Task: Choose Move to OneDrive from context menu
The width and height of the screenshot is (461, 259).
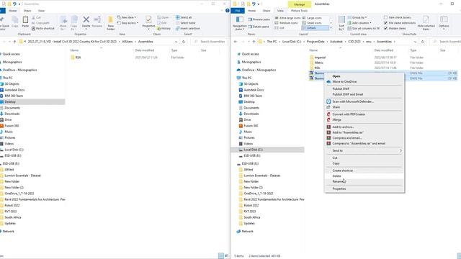Action: [364, 81]
